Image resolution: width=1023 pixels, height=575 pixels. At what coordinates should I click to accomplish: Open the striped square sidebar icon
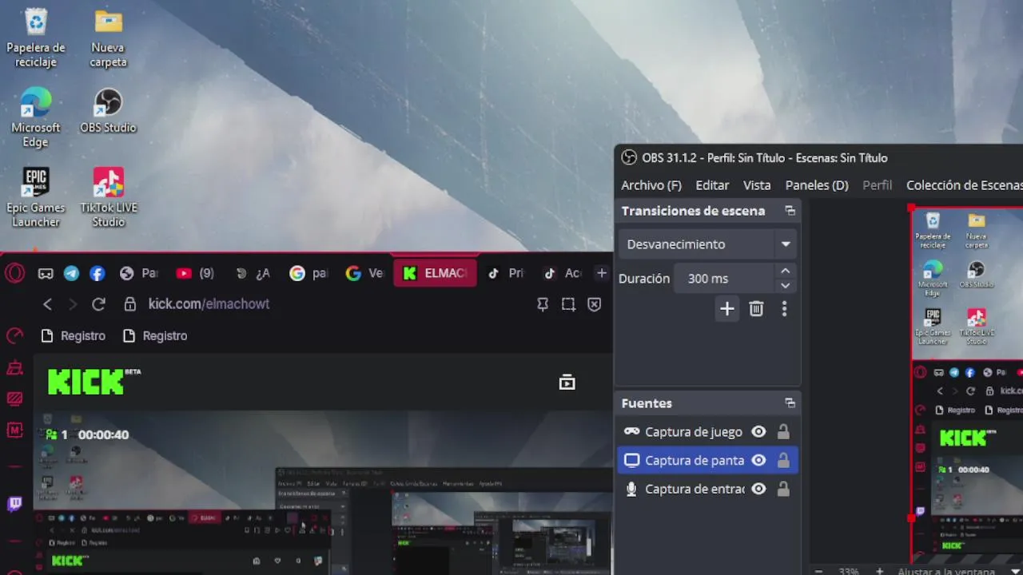coord(14,399)
